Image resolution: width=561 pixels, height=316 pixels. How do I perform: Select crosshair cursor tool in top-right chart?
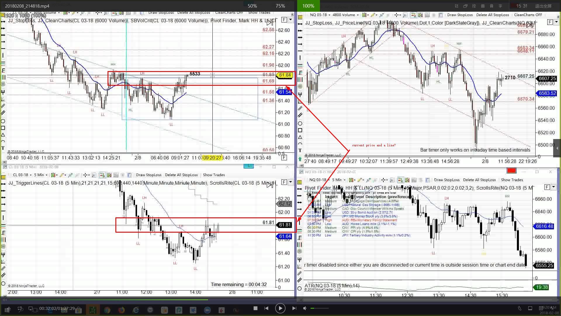point(397,15)
